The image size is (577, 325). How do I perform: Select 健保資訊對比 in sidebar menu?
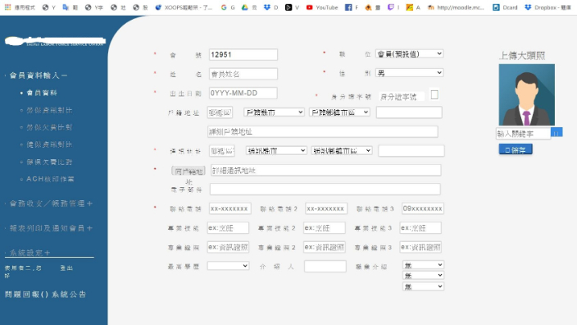click(49, 144)
